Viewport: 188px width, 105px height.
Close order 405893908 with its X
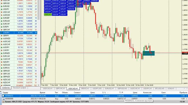pos(187,99)
